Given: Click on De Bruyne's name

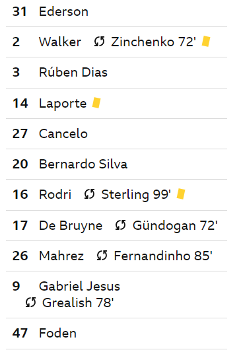Looking at the screenshot, I should 71,226.
